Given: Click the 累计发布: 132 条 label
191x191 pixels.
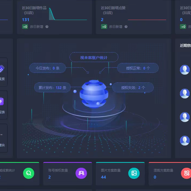Looking at the screenshot, I should (53, 88).
